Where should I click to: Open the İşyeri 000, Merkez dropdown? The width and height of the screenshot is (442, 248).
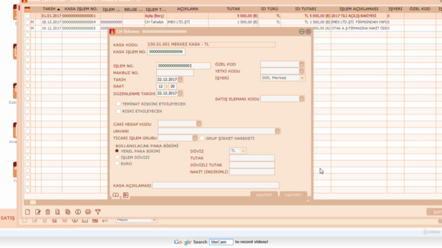[282, 78]
